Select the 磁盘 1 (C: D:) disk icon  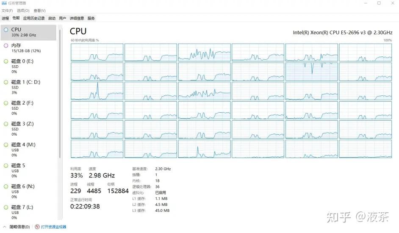click(x=6, y=82)
